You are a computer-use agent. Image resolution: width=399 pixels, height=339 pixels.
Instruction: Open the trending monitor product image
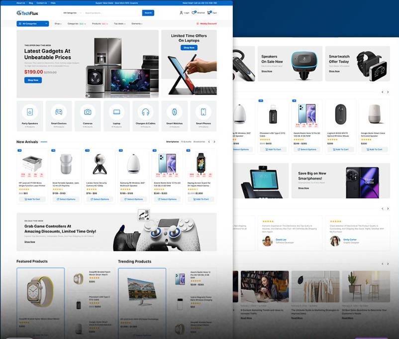click(x=142, y=292)
